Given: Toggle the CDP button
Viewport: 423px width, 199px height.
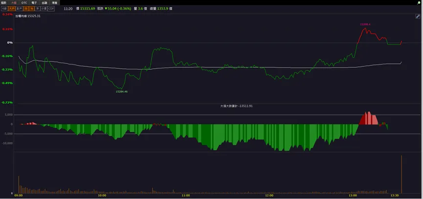Looking at the screenshot, I should pyautogui.click(x=51, y=9).
